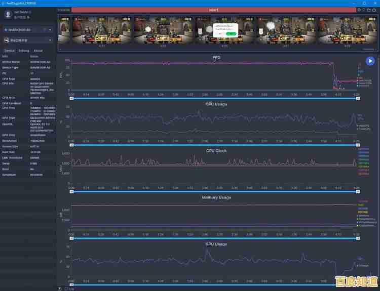The width and height of the screenshot is (380, 291).
Task: Click the FPS chart range slider left handle
Action: click(71, 98)
